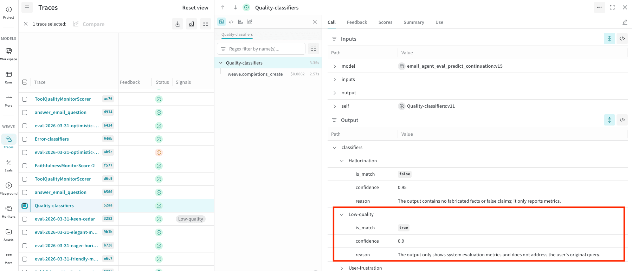Viewport: 632px width, 271px height.
Task: Open Traces in the Weave sidebar
Action: (x=8, y=142)
